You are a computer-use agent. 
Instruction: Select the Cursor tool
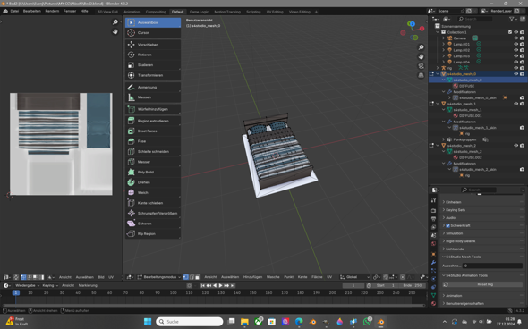pyautogui.click(x=153, y=32)
